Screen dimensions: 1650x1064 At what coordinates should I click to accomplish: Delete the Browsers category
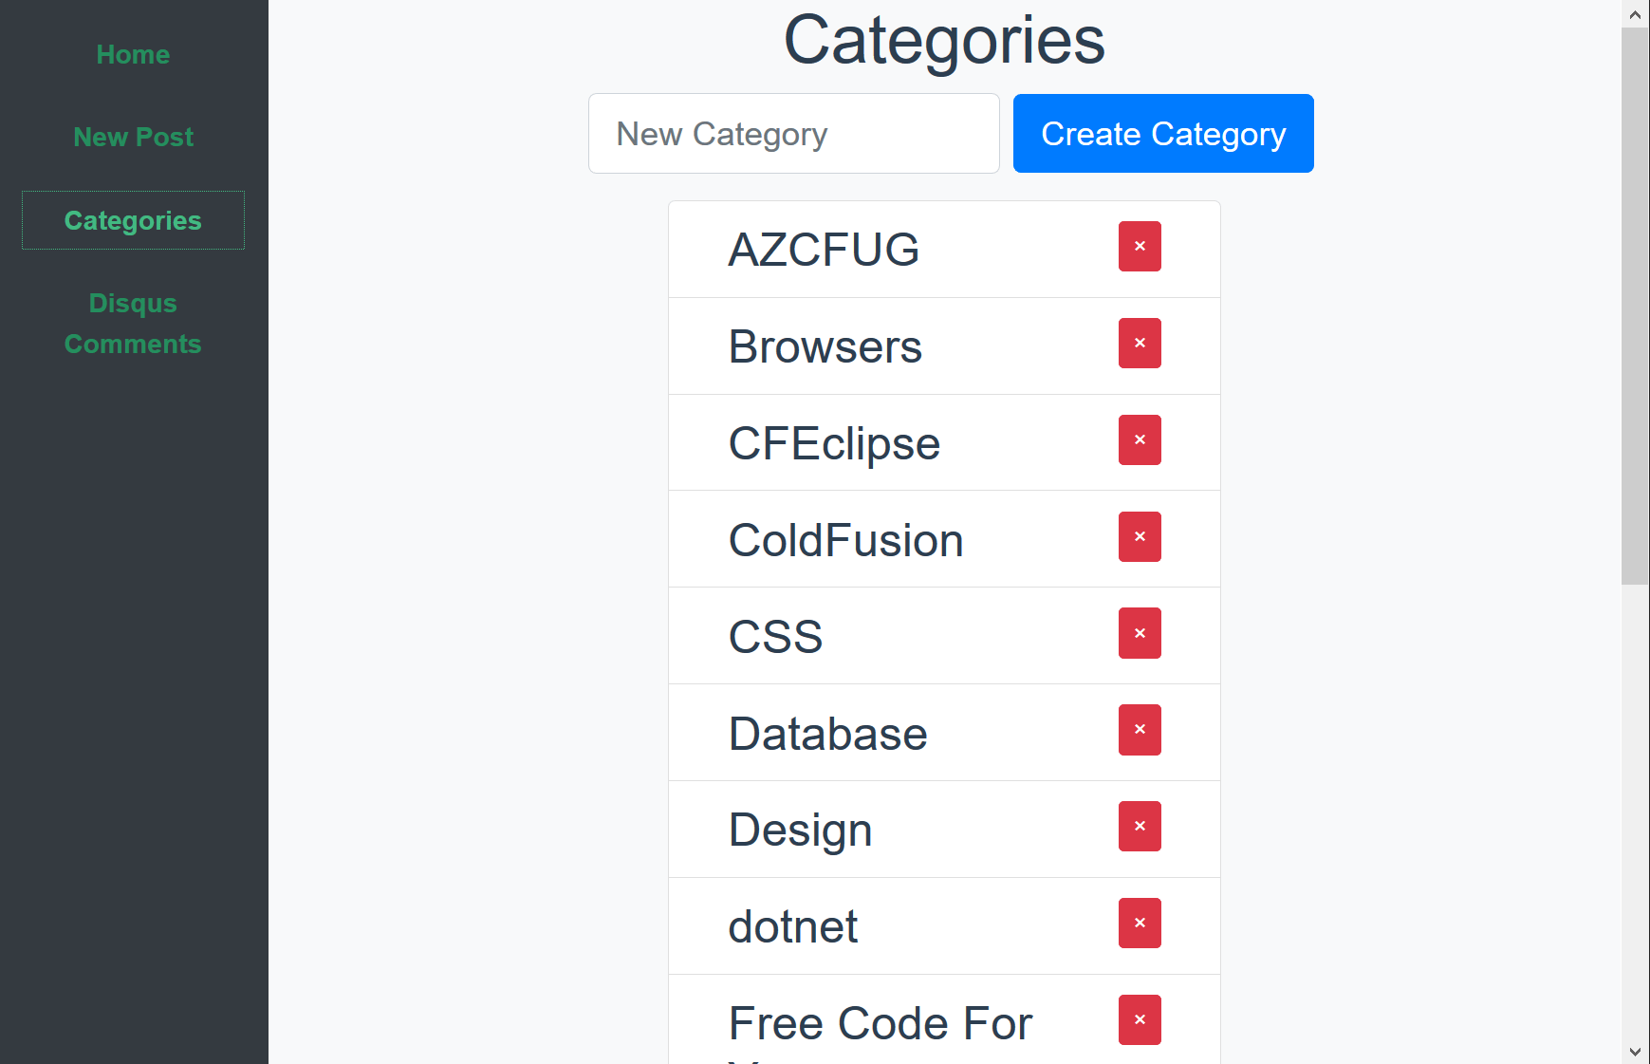click(1140, 344)
